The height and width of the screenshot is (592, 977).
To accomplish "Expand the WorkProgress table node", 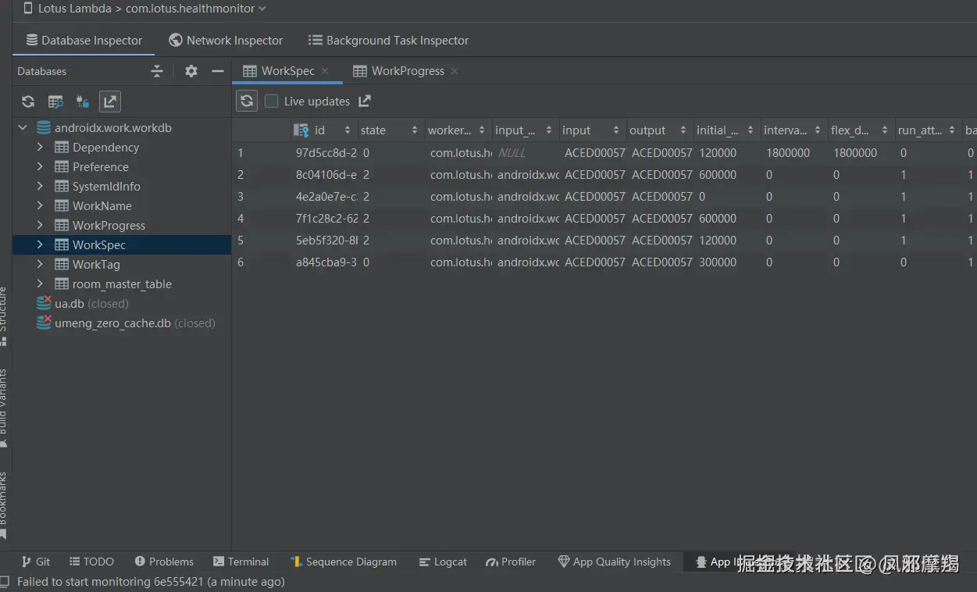I will pyautogui.click(x=40, y=226).
